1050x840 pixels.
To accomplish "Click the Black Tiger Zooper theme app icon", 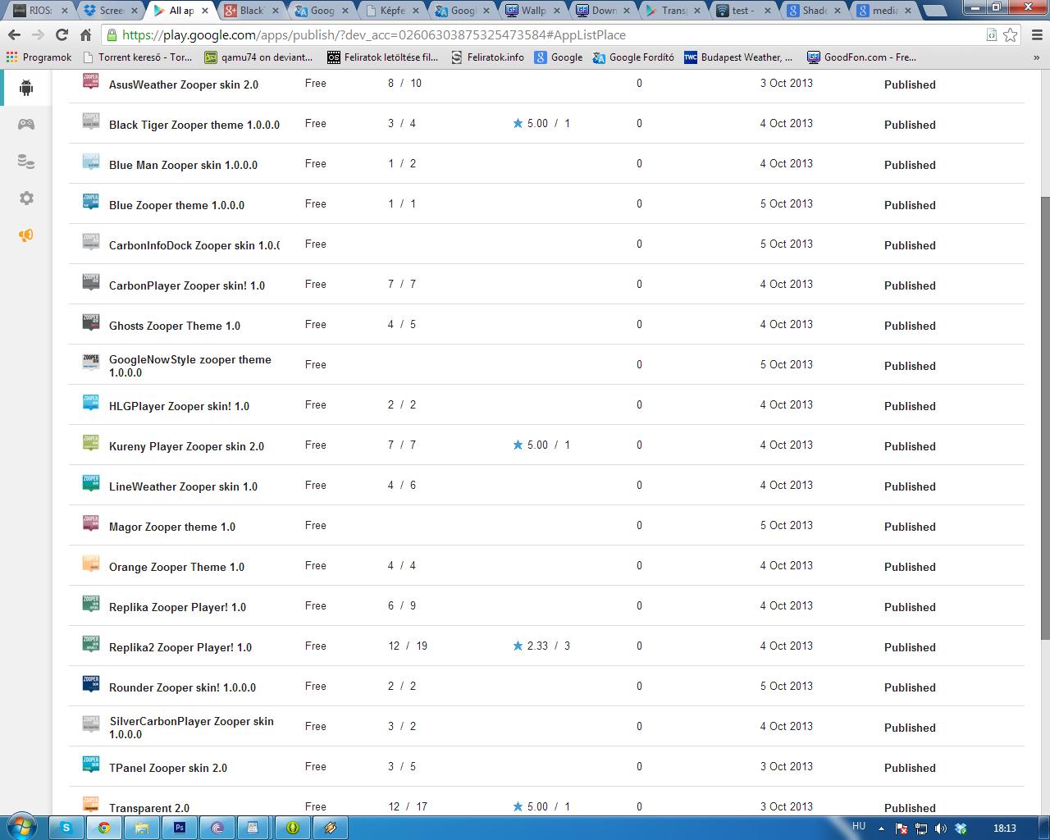I will (91, 121).
